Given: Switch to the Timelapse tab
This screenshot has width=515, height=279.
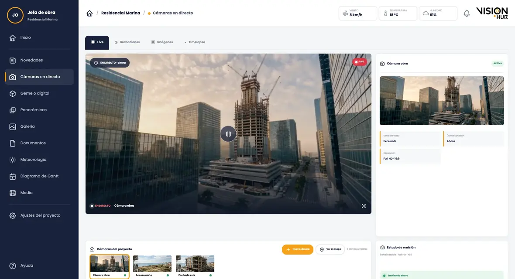Looking at the screenshot, I should tap(195, 42).
